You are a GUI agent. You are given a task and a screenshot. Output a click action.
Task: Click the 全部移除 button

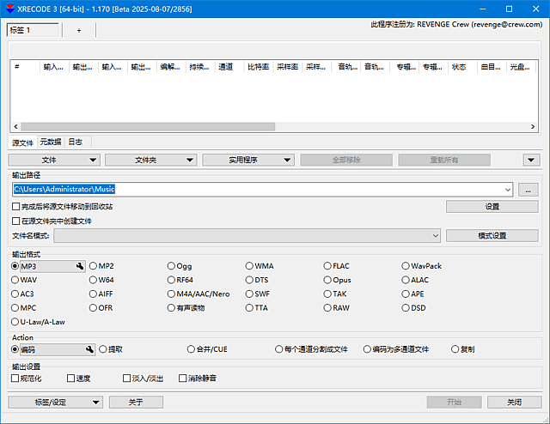coord(346,161)
